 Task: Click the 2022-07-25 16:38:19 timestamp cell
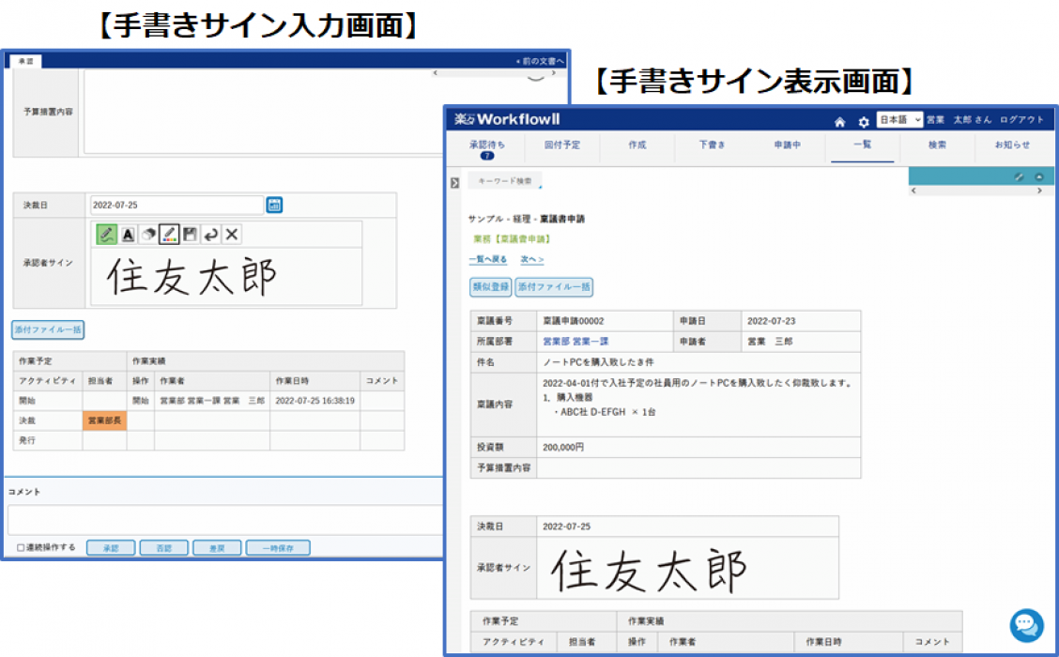[315, 401]
